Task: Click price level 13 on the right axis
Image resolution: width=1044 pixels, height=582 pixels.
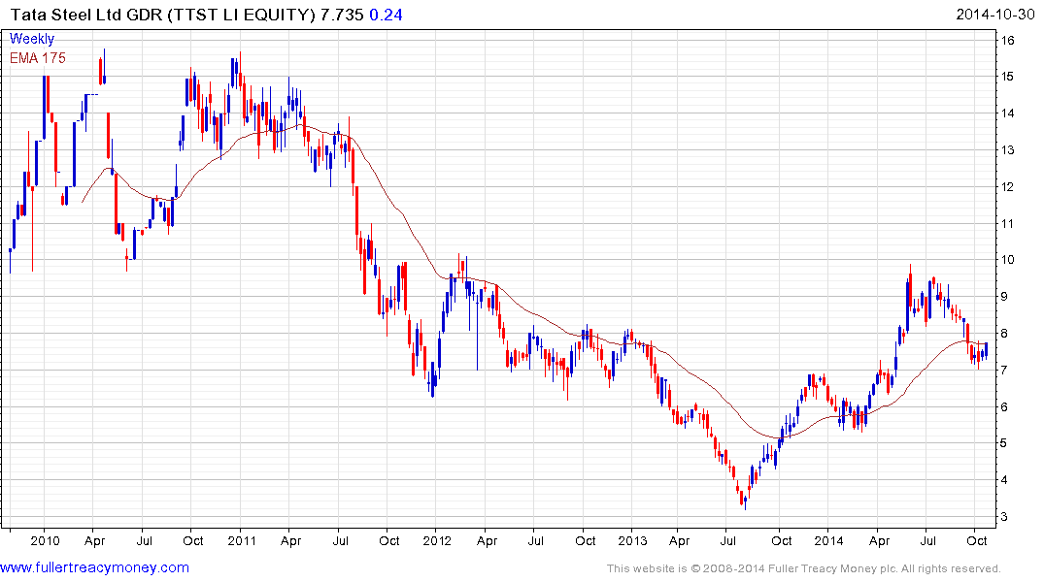Action: coord(1007,150)
